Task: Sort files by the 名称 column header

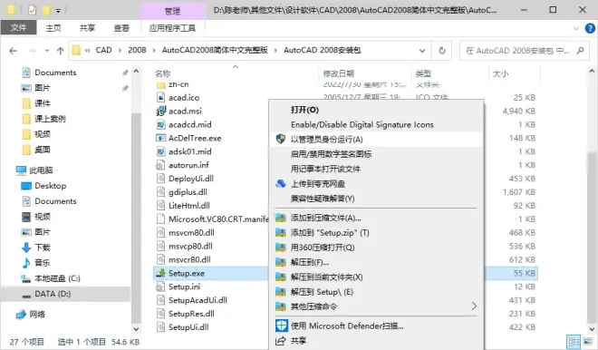Action: [163, 73]
